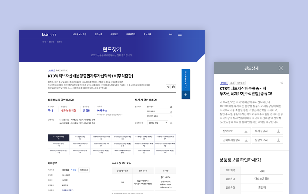
Task: Click the 2012.03.13 설정일 value
Action: pos(66,175)
